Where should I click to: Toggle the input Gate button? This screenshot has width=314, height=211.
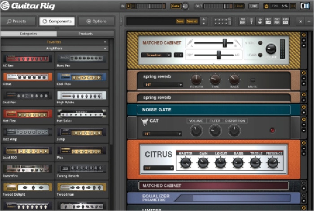pyautogui.click(x=175, y=6)
